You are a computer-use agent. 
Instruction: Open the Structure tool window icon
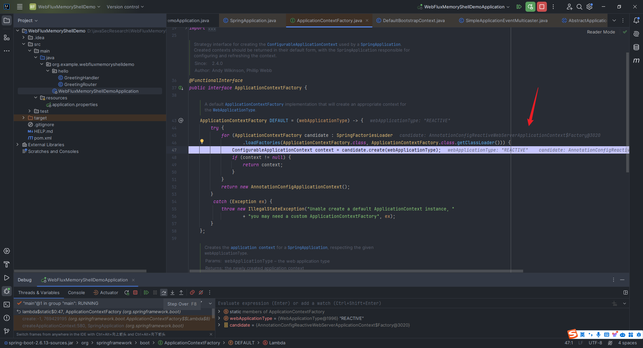click(x=7, y=37)
